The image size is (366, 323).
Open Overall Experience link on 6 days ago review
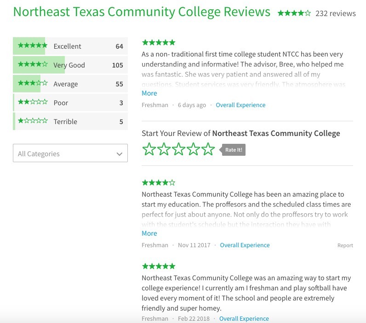coord(240,105)
